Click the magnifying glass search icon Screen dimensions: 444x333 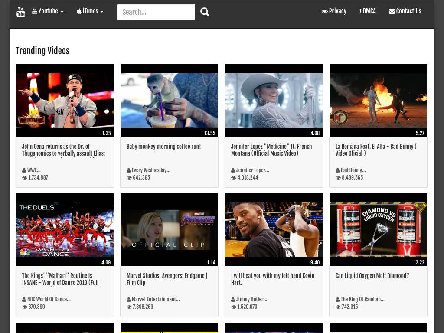coord(205,12)
